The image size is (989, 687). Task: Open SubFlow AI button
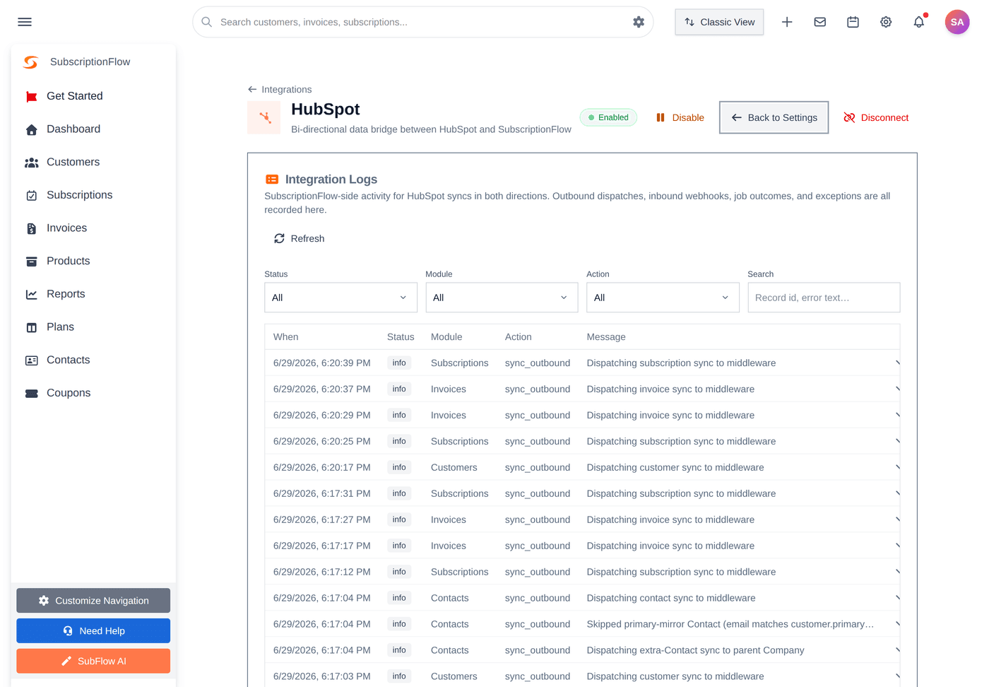(x=93, y=662)
